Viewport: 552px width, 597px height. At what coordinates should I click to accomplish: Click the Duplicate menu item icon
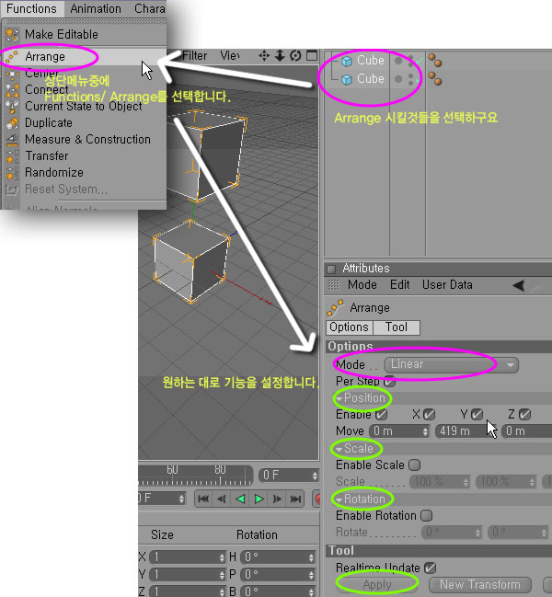pyautogui.click(x=12, y=123)
